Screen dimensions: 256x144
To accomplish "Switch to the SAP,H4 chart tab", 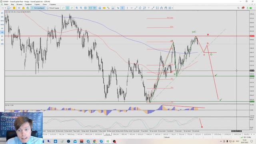I will (x=158, y=134).
